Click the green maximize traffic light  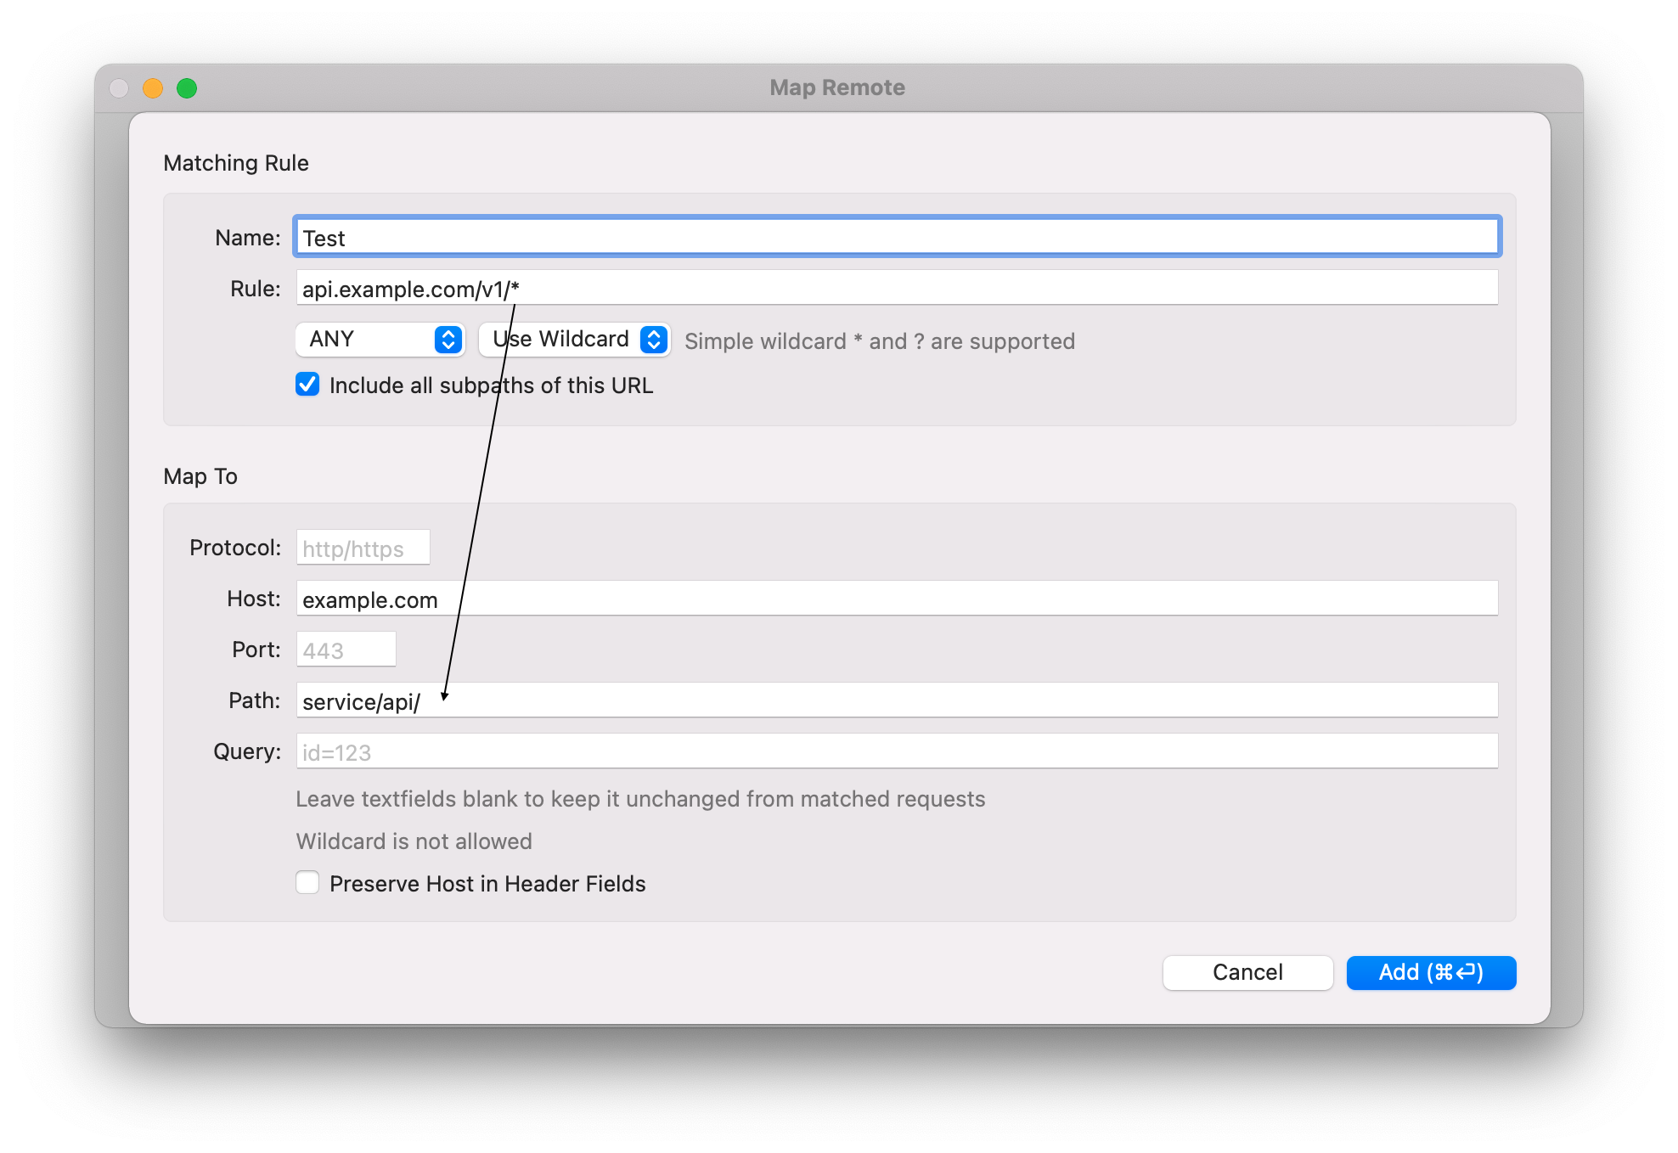click(187, 87)
